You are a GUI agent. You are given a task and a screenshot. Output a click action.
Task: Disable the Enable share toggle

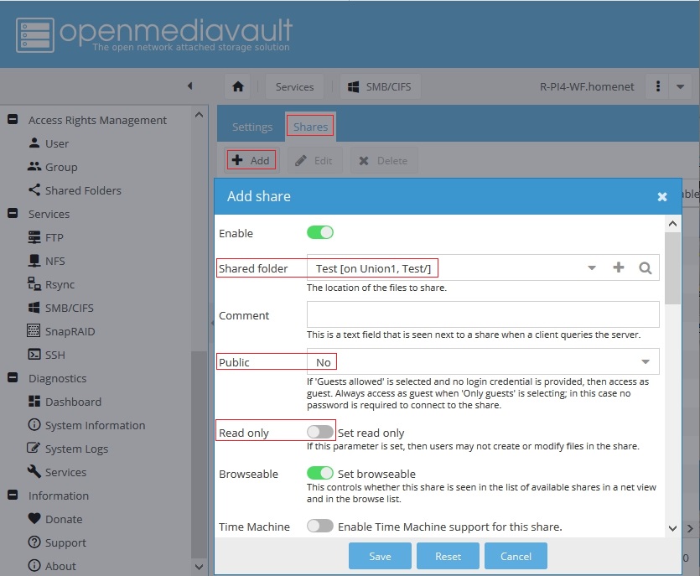[320, 232]
